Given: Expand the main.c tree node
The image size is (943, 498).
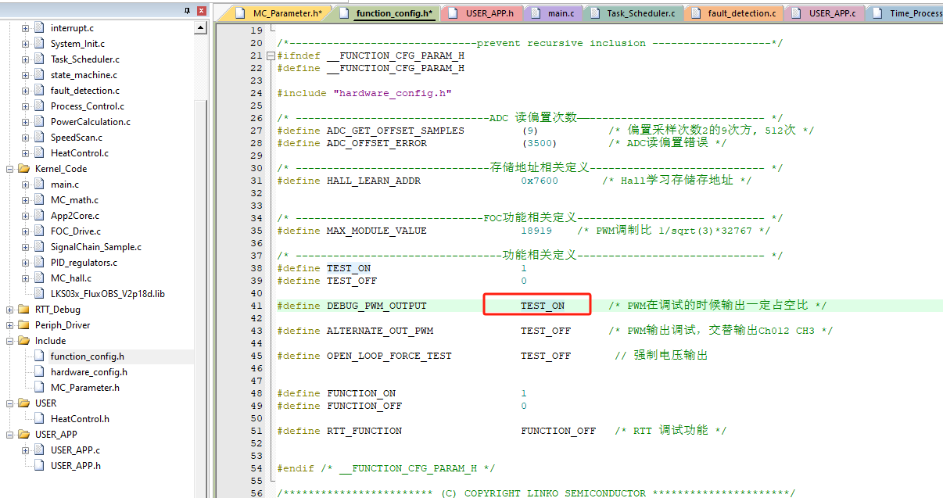Looking at the screenshot, I should pyautogui.click(x=25, y=185).
